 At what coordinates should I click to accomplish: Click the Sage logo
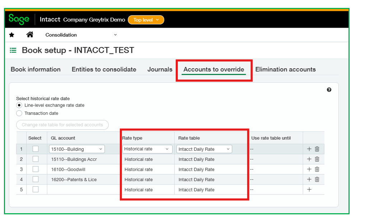[x=19, y=19]
